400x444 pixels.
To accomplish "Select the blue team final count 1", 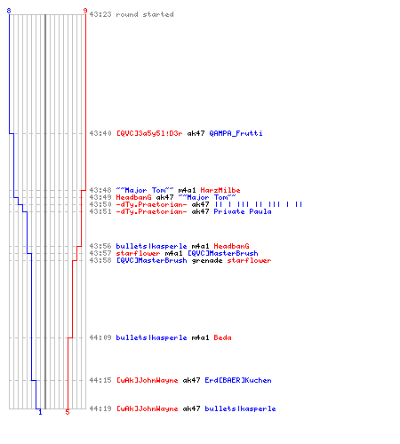I will (x=40, y=412).
